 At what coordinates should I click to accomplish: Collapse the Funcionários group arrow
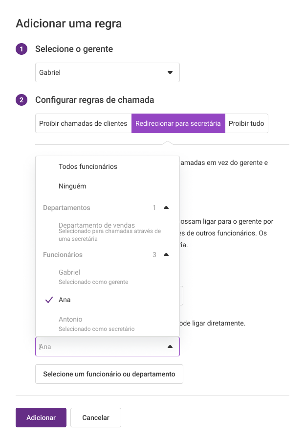(166, 255)
